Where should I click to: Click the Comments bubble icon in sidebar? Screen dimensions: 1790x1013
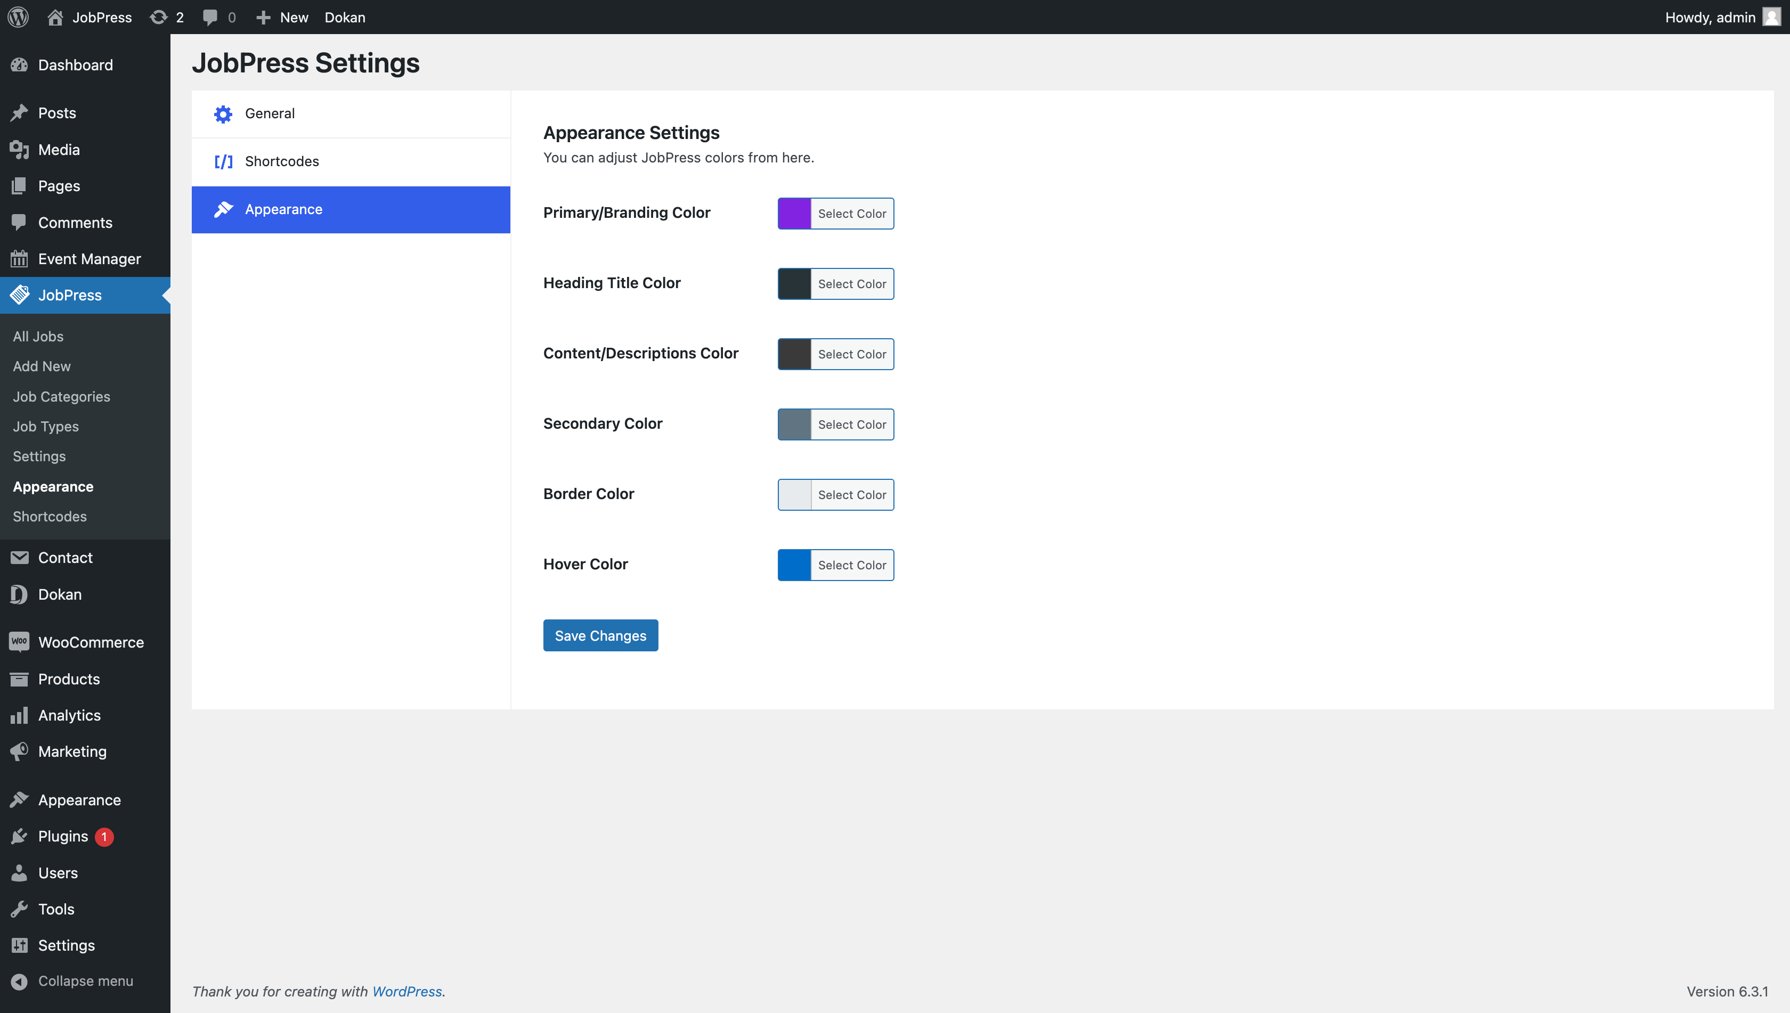coord(20,223)
